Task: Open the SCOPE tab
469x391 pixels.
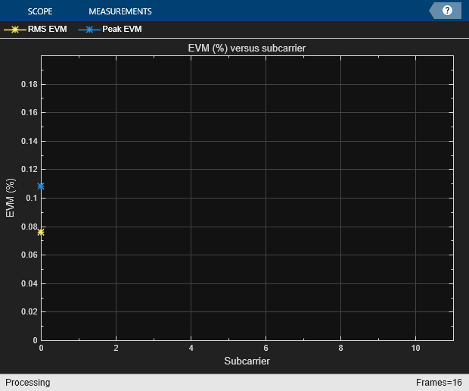Action: (39, 11)
